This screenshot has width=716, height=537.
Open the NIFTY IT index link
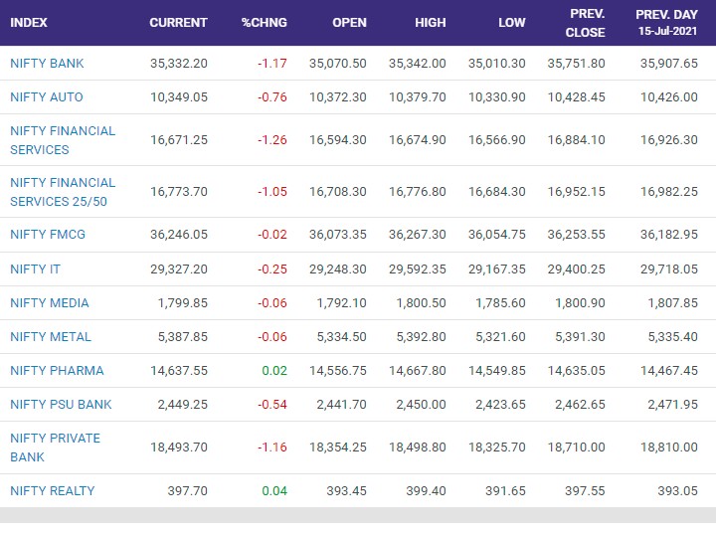35,268
